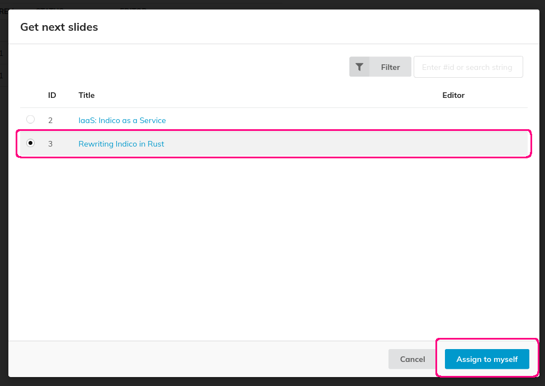
Task: Open the IaaS: Indico as a Service link
Action: (x=122, y=120)
